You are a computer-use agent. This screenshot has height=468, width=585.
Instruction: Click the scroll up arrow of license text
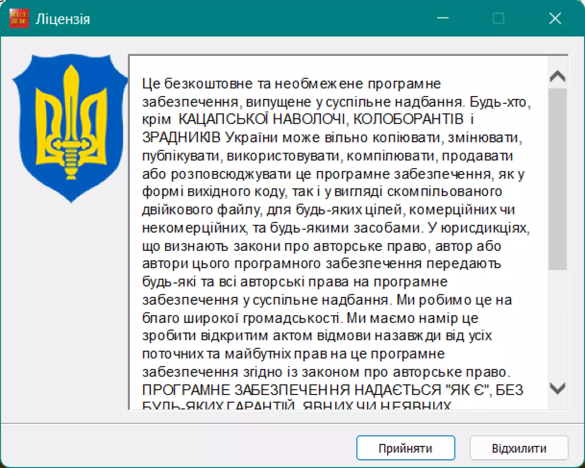[x=557, y=76]
